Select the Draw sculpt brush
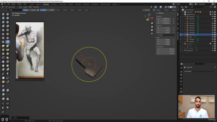 (x=3, y=14)
